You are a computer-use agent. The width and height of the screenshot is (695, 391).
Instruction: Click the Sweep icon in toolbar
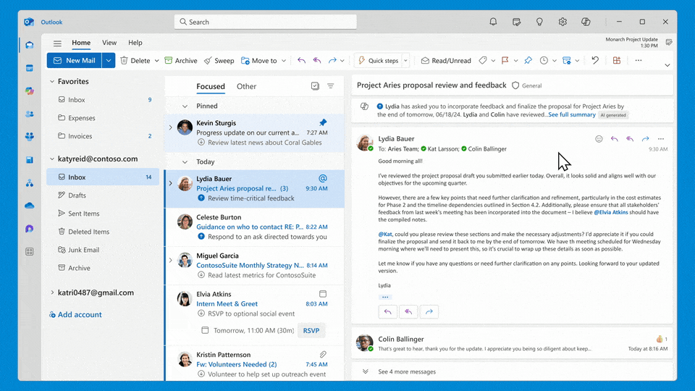coord(208,61)
